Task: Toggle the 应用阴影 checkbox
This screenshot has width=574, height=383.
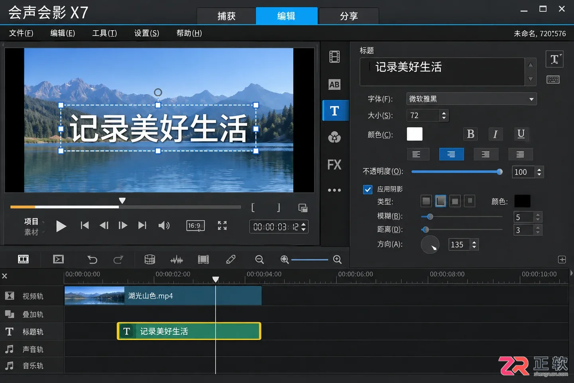Action: tap(368, 190)
